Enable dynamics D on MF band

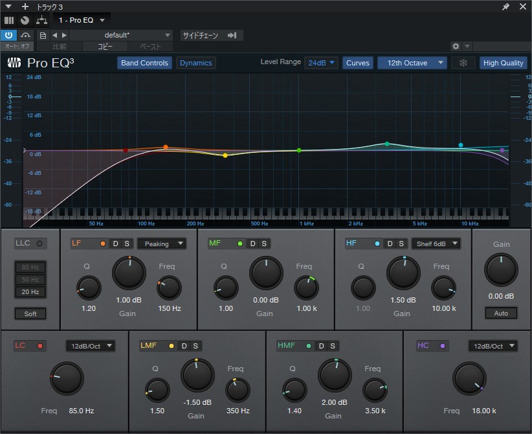253,244
